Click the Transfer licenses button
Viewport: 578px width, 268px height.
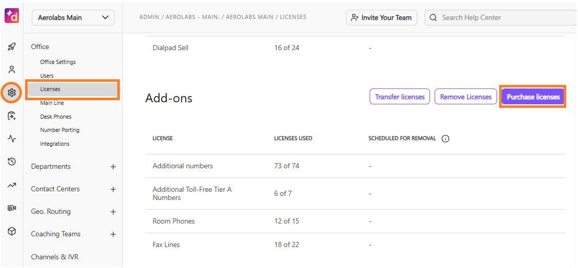400,97
